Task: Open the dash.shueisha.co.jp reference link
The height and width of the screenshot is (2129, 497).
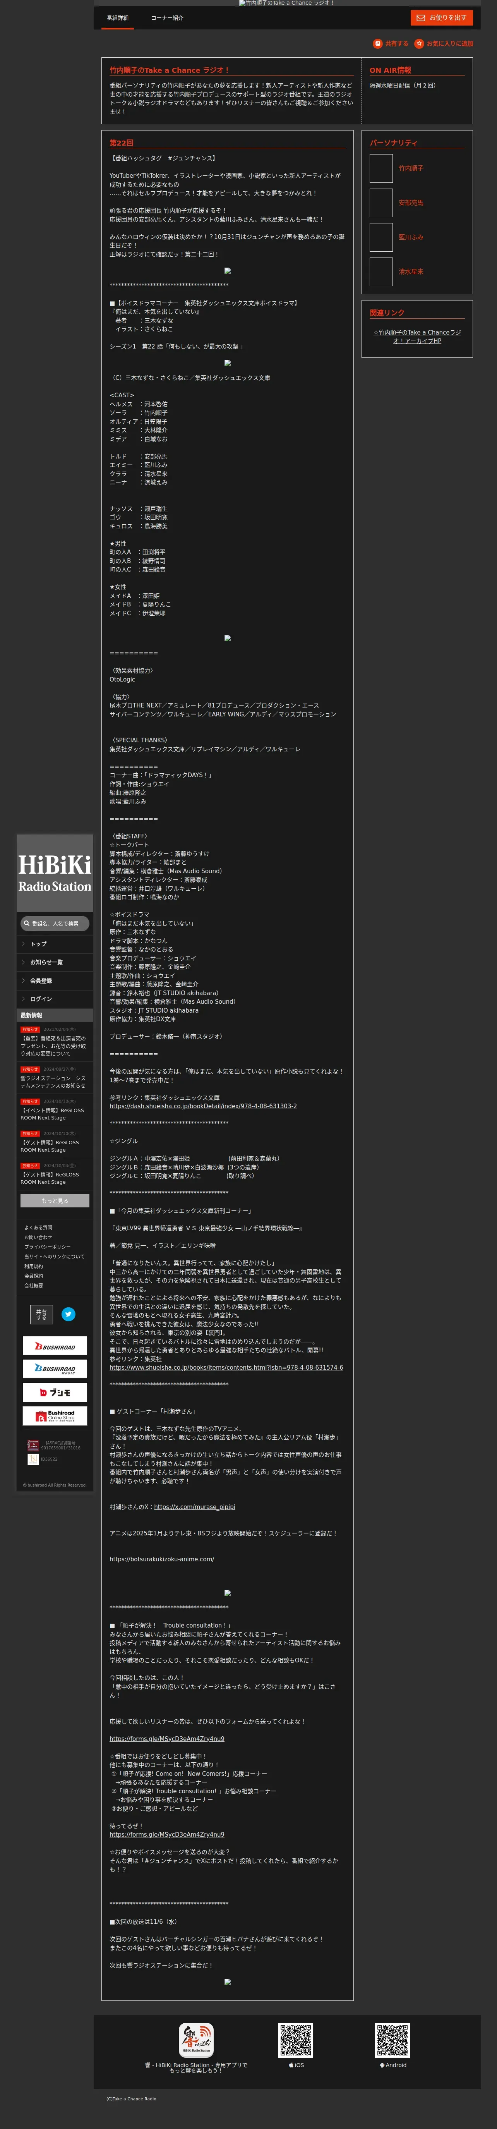Action: pyautogui.click(x=203, y=1106)
